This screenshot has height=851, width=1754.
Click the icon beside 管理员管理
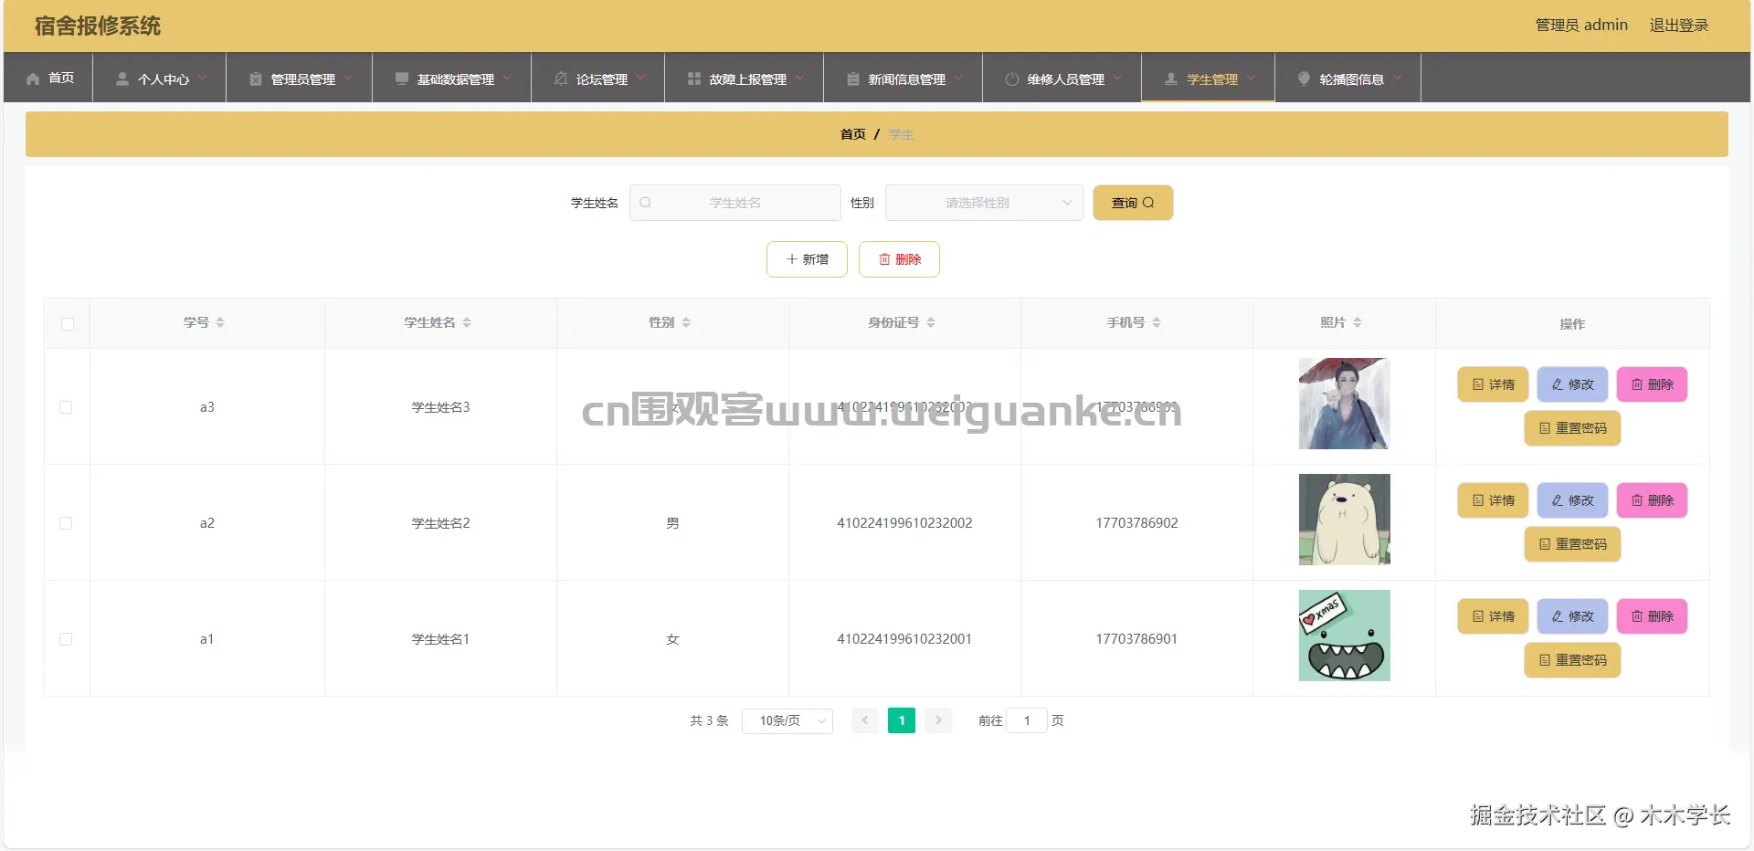[256, 79]
